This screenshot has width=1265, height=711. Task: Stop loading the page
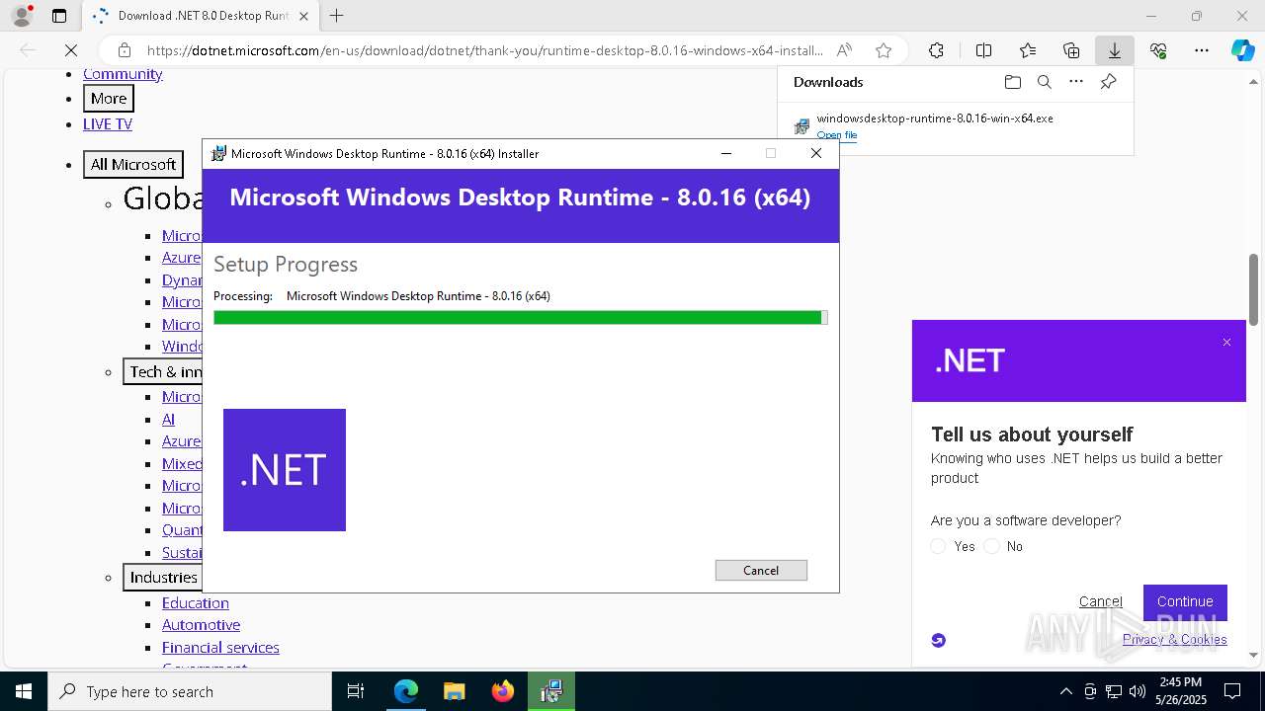(71, 50)
